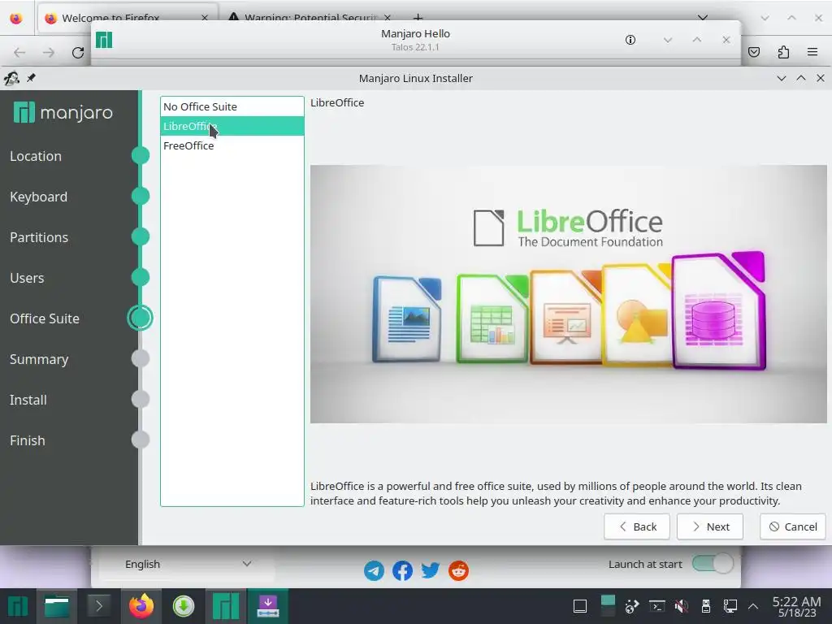Switch to Manjaro Hello in the taskbar
832x624 pixels.
point(226,606)
